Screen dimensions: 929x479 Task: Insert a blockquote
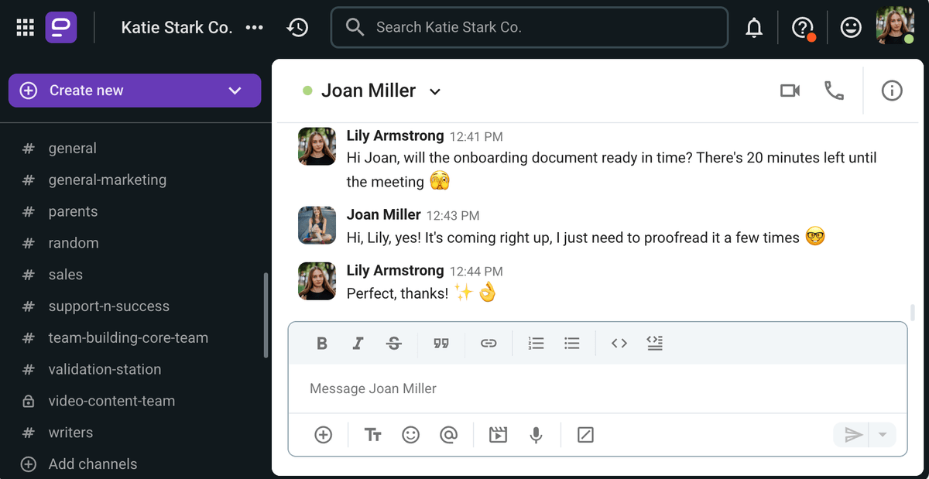point(441,344)
